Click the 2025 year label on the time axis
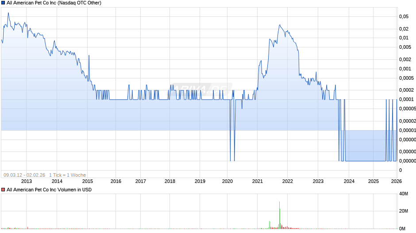 coord(374,181)
